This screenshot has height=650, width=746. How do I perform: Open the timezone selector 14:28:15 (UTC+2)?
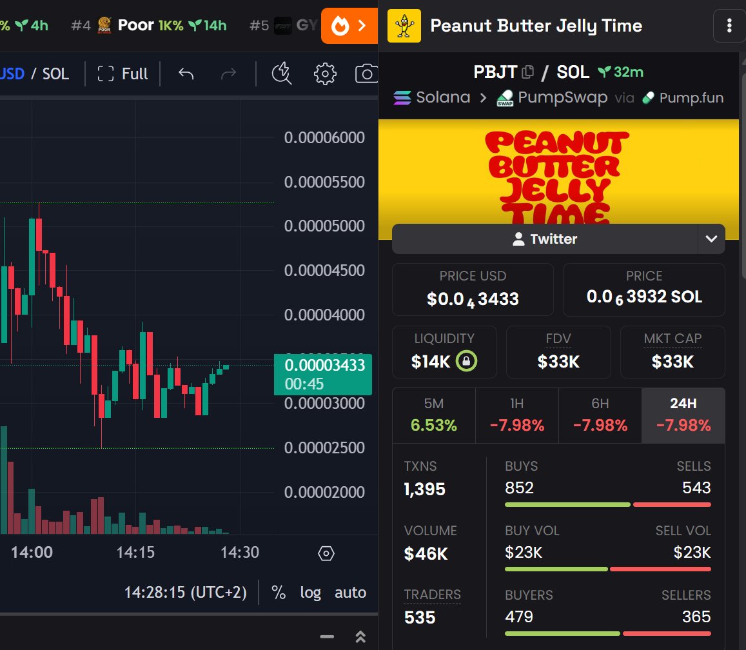point(186,593)
